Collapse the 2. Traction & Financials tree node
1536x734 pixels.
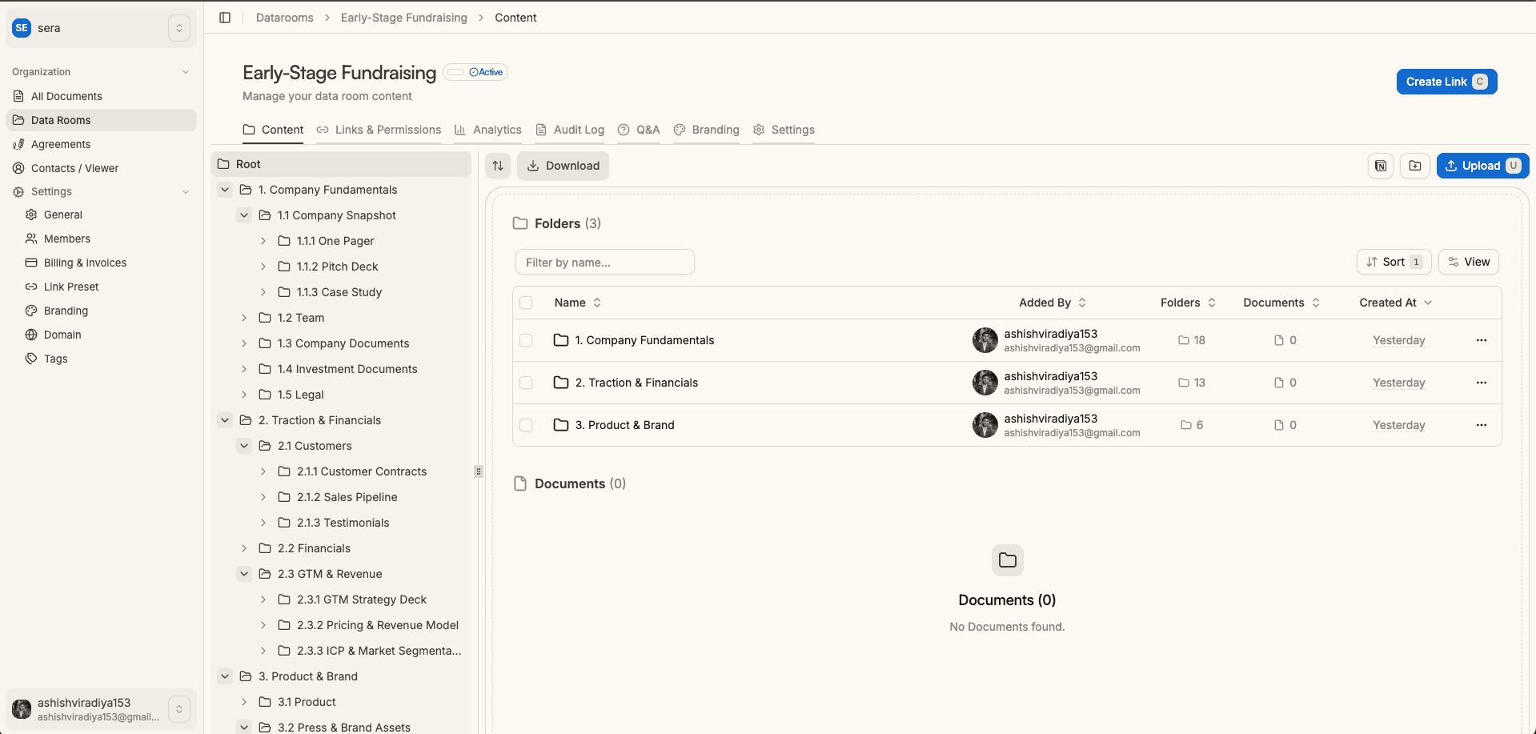point(224,419)
